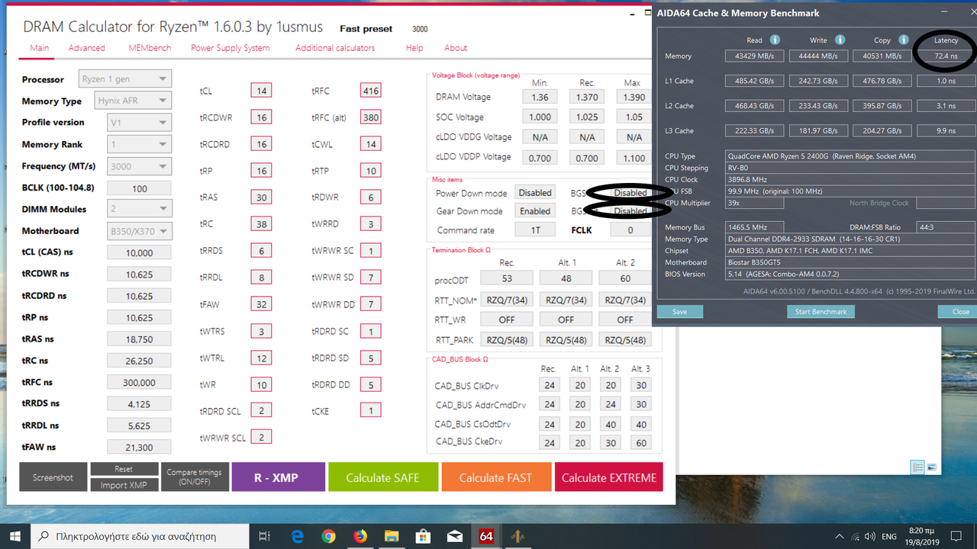Open Microsoft Store from the taskbar
The width and height of the screenshot is (977, 549).
423,536
